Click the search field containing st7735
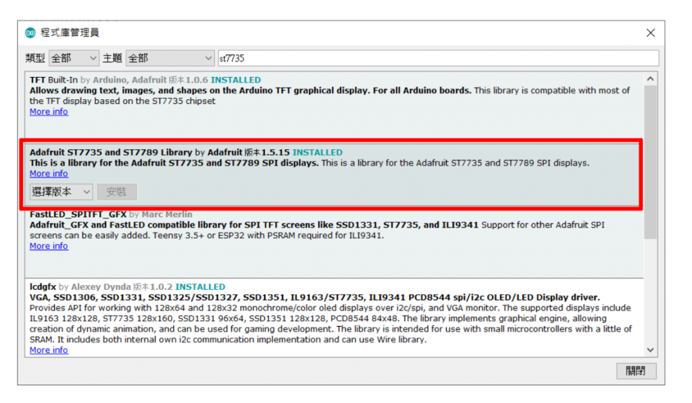This screenshot has height=403, width=692. (x=438, y=58)
